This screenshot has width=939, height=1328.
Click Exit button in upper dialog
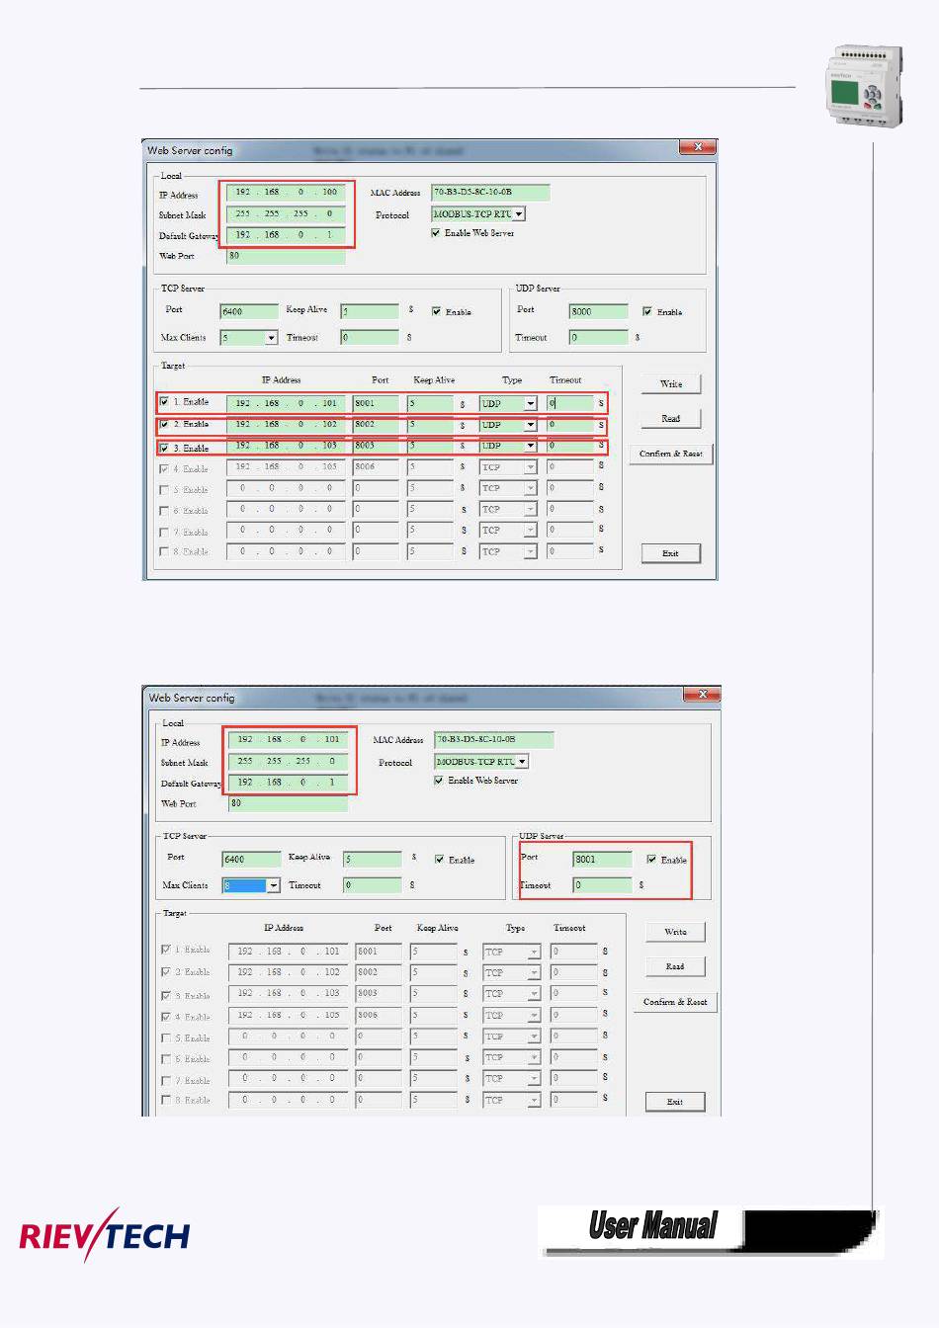[671, 553]
